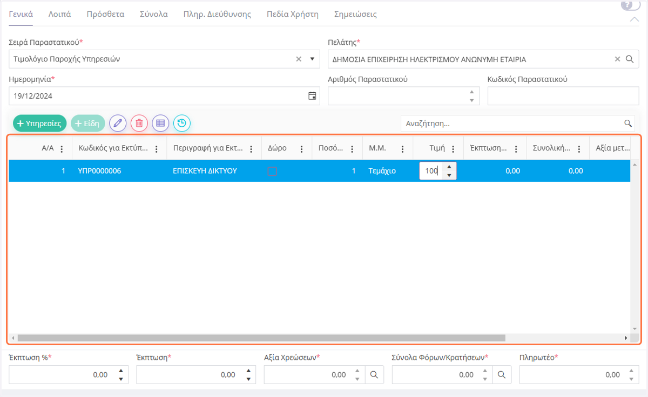Switch to the Πεδία Χρήστη tab
The width and height of the screenshot is (648, 397).
tap(293, 14)
